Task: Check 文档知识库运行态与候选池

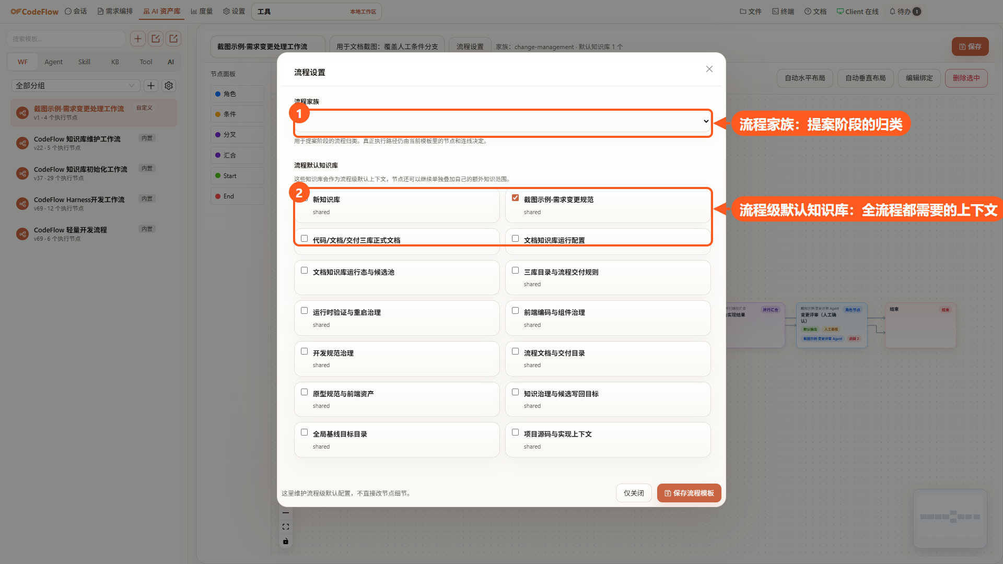Action: click(305, 271)
